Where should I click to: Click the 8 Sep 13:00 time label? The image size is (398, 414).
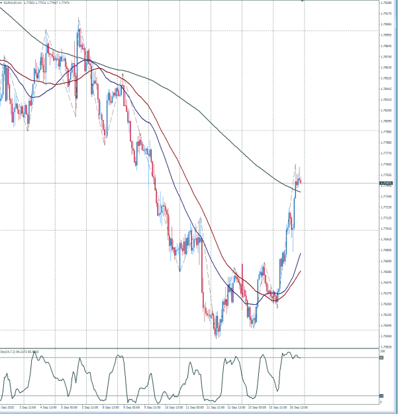(x=111, y=407)
